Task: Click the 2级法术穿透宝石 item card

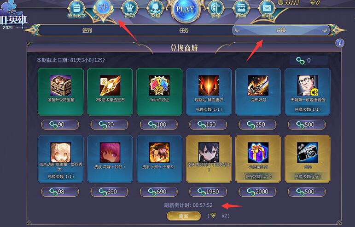Action: pyautogui.click(x=110, y=92)
